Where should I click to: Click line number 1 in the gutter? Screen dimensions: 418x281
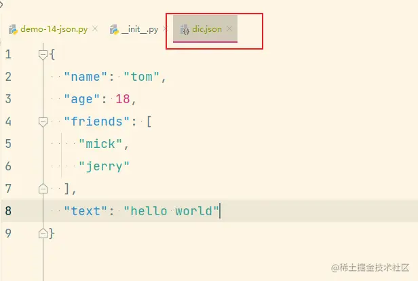(x=8, y=54)
